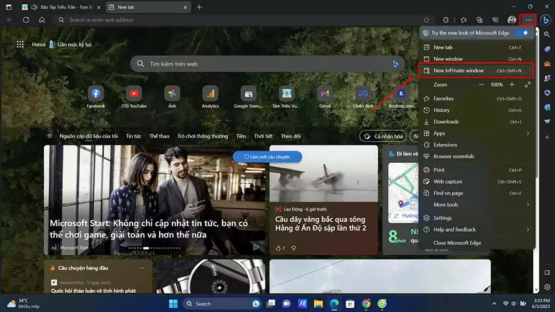
Task: Open a new tab with plus button
Action: (199, 7)
